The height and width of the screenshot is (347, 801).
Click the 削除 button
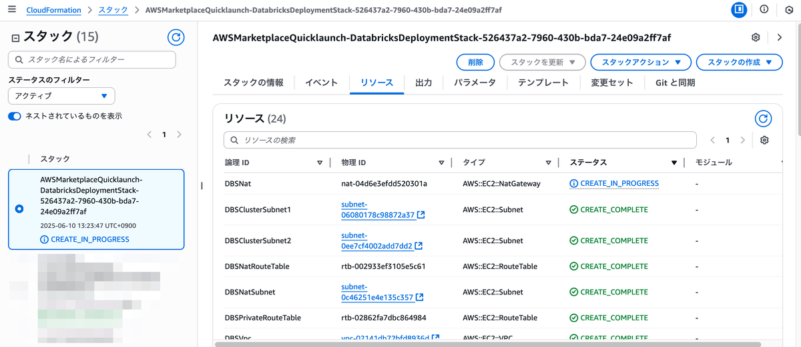[475, 62]
